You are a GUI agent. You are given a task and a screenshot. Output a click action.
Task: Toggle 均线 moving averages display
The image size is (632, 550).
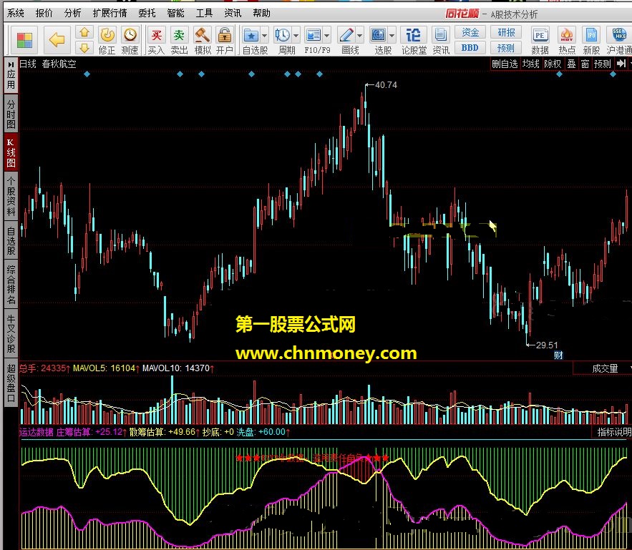tap(530, 64)
